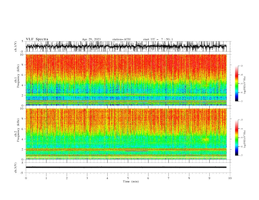259x200 pixels.
Task: Click the ch.1 spectrogram panel
Action: [126, 80]
